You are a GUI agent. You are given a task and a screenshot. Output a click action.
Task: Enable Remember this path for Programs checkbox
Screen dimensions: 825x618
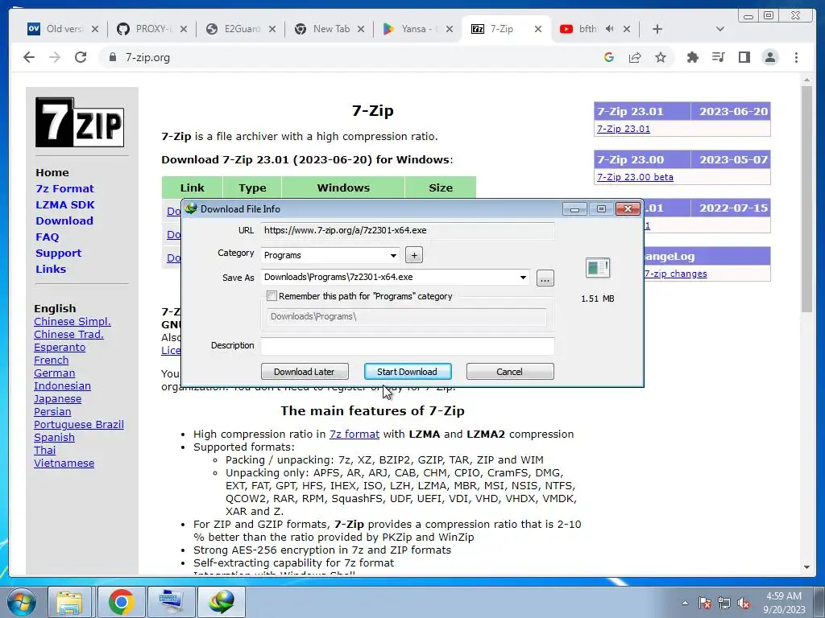272,296
